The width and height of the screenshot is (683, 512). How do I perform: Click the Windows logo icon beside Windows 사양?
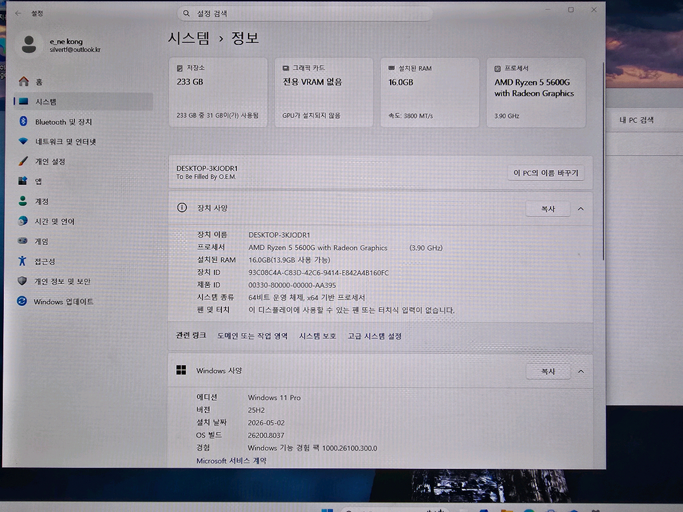tap(181, 370)
